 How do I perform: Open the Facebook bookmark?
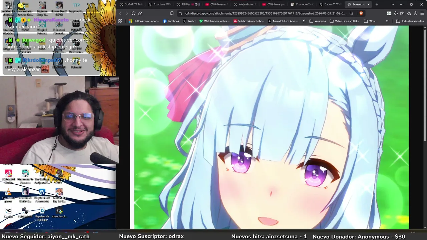point(171,21)
